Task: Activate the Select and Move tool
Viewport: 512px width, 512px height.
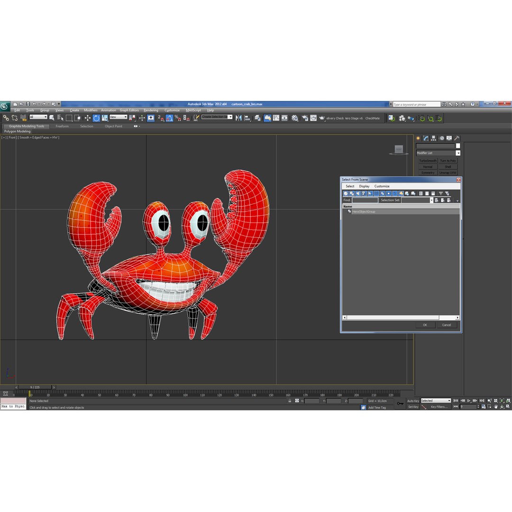Action: pyautogui.click(x=88, y=118)
